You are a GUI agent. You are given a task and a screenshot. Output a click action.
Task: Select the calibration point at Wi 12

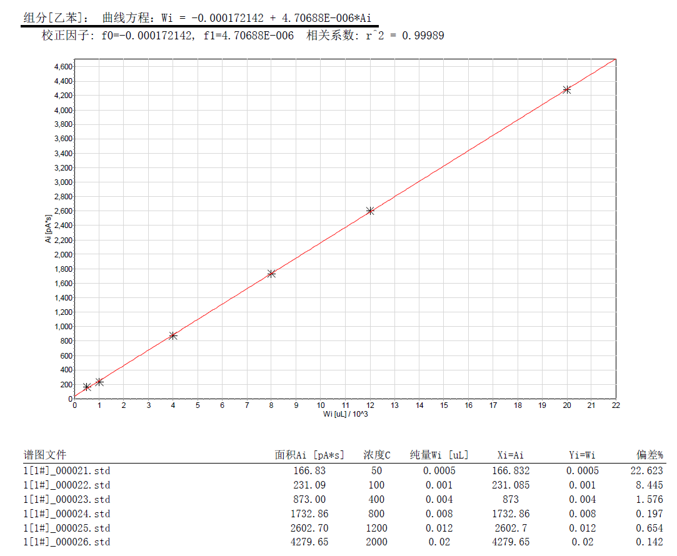coord(370,211)
